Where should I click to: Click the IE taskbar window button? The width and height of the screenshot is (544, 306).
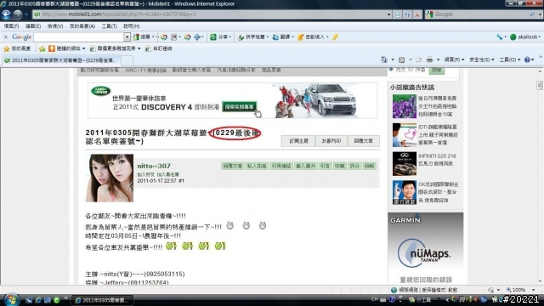pos(103,300)
